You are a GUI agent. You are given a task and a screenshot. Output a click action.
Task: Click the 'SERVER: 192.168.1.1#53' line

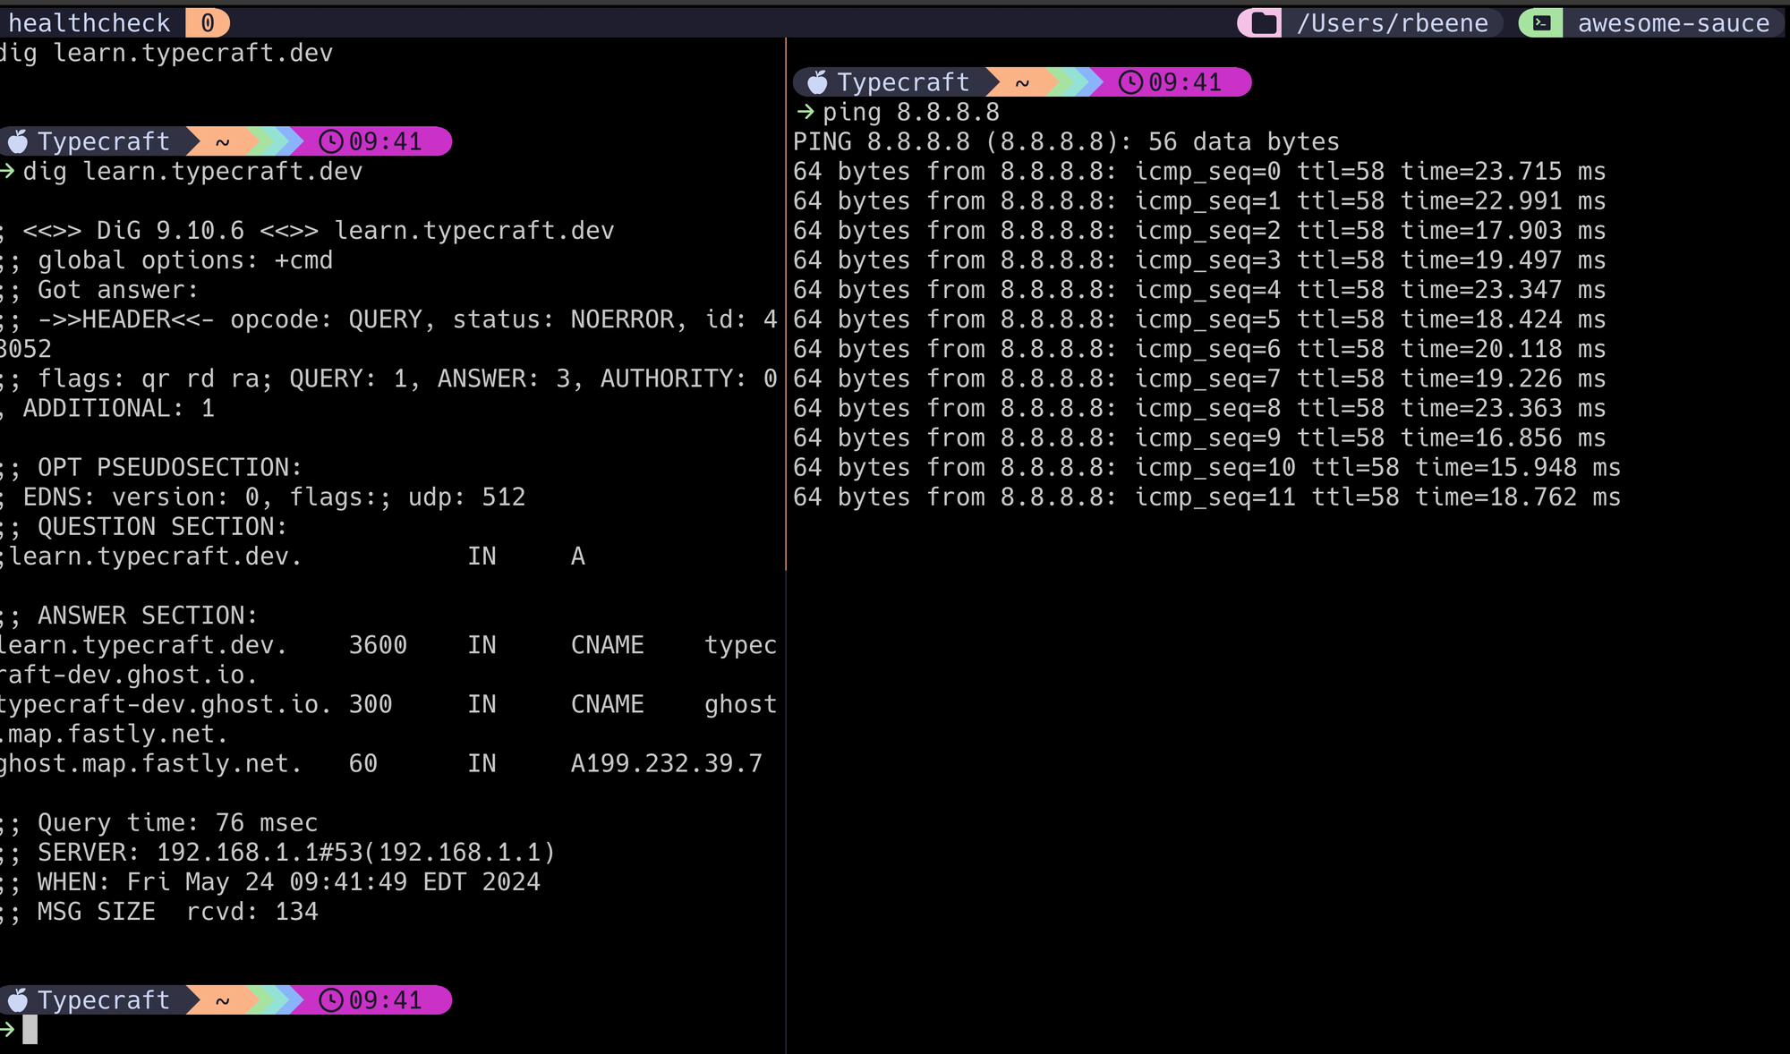(x=277, y=851)
